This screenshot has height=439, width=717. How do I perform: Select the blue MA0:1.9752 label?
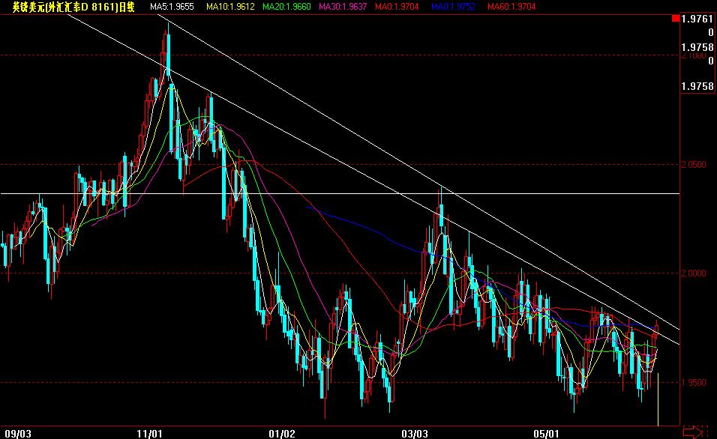(x=453, y=7)
